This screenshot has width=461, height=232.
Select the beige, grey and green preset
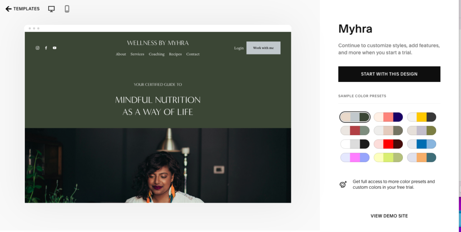click(355, 117)
